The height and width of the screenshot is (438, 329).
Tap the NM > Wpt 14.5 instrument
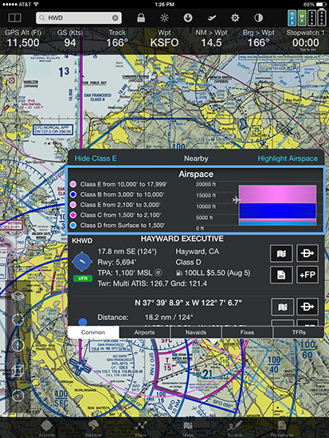(x=211, y=38)
